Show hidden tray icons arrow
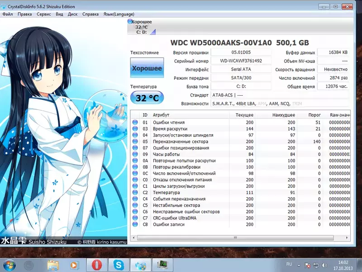 (299, 265)
